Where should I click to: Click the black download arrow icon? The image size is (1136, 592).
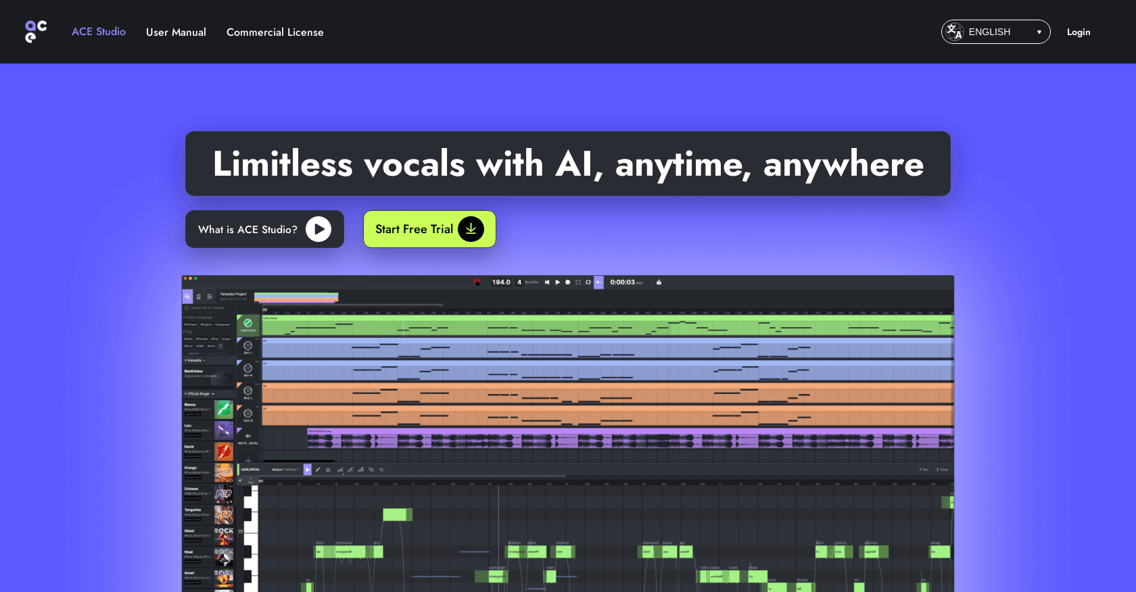point(471,229)
